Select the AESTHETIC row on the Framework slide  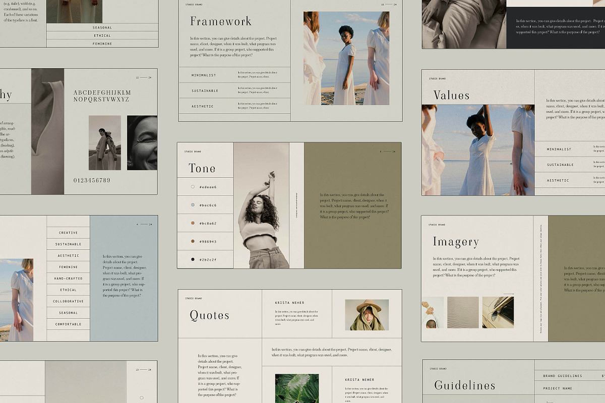click(x=234, y=106)
